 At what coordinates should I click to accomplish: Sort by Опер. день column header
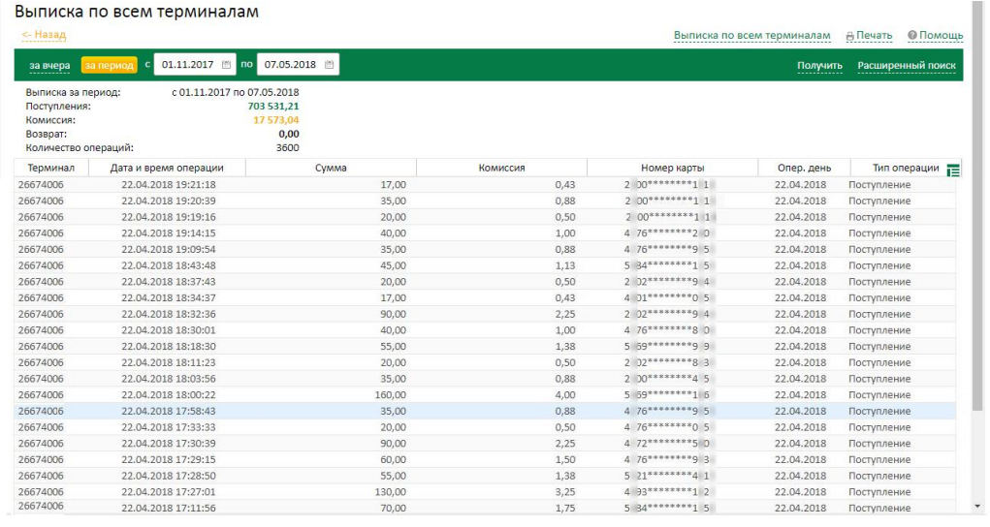pos(805,168)
